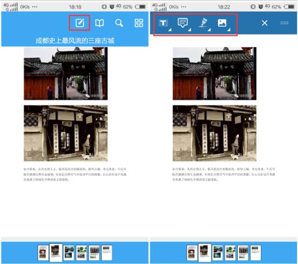Expand the image tool corner triangle
The height and width of the screenshot is (264, 298).
[229, 30]
